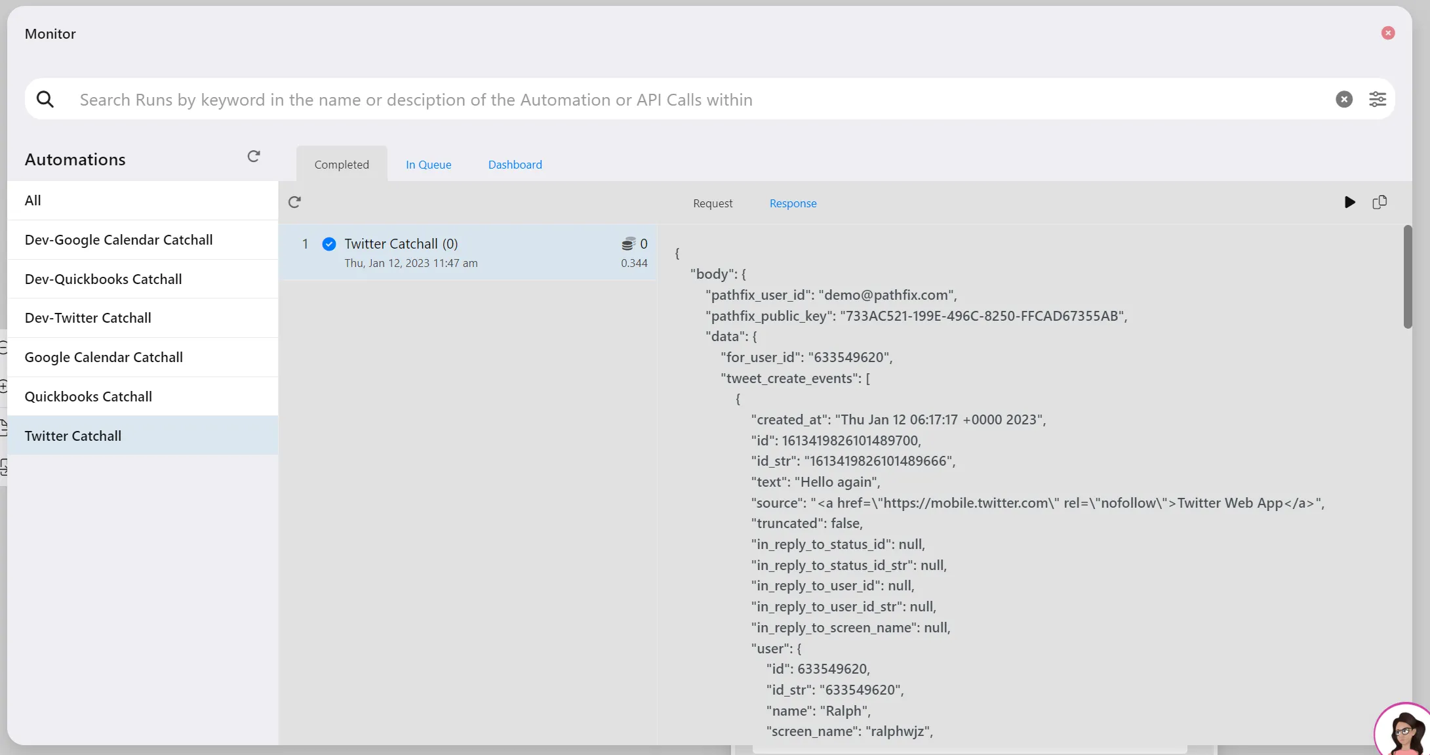1430x755 pixels.
Task: Open the Twitter Catchall (0) run entry
Action: pos(467,253)
